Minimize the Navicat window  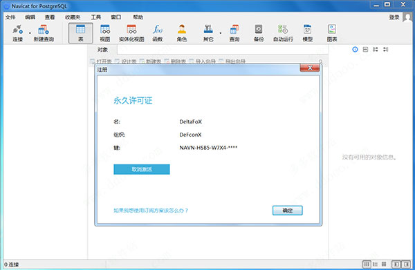pyautogui.click(x=376, y=5)
